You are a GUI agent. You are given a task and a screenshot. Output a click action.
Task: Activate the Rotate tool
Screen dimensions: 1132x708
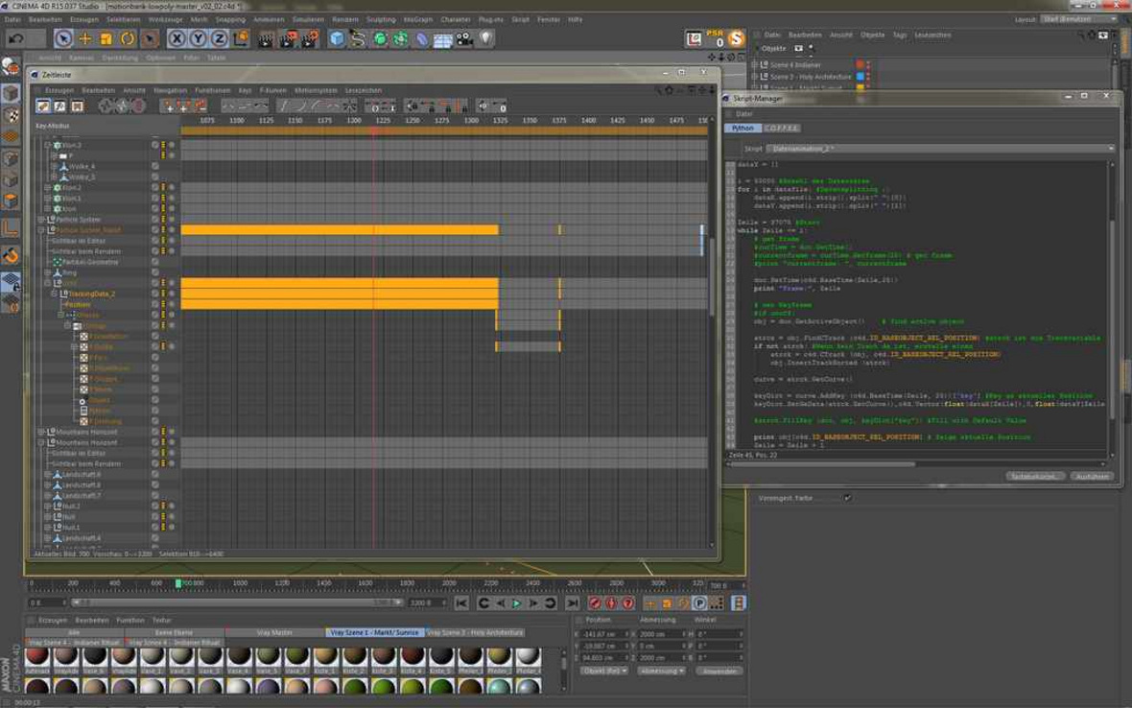pos(127,38)
